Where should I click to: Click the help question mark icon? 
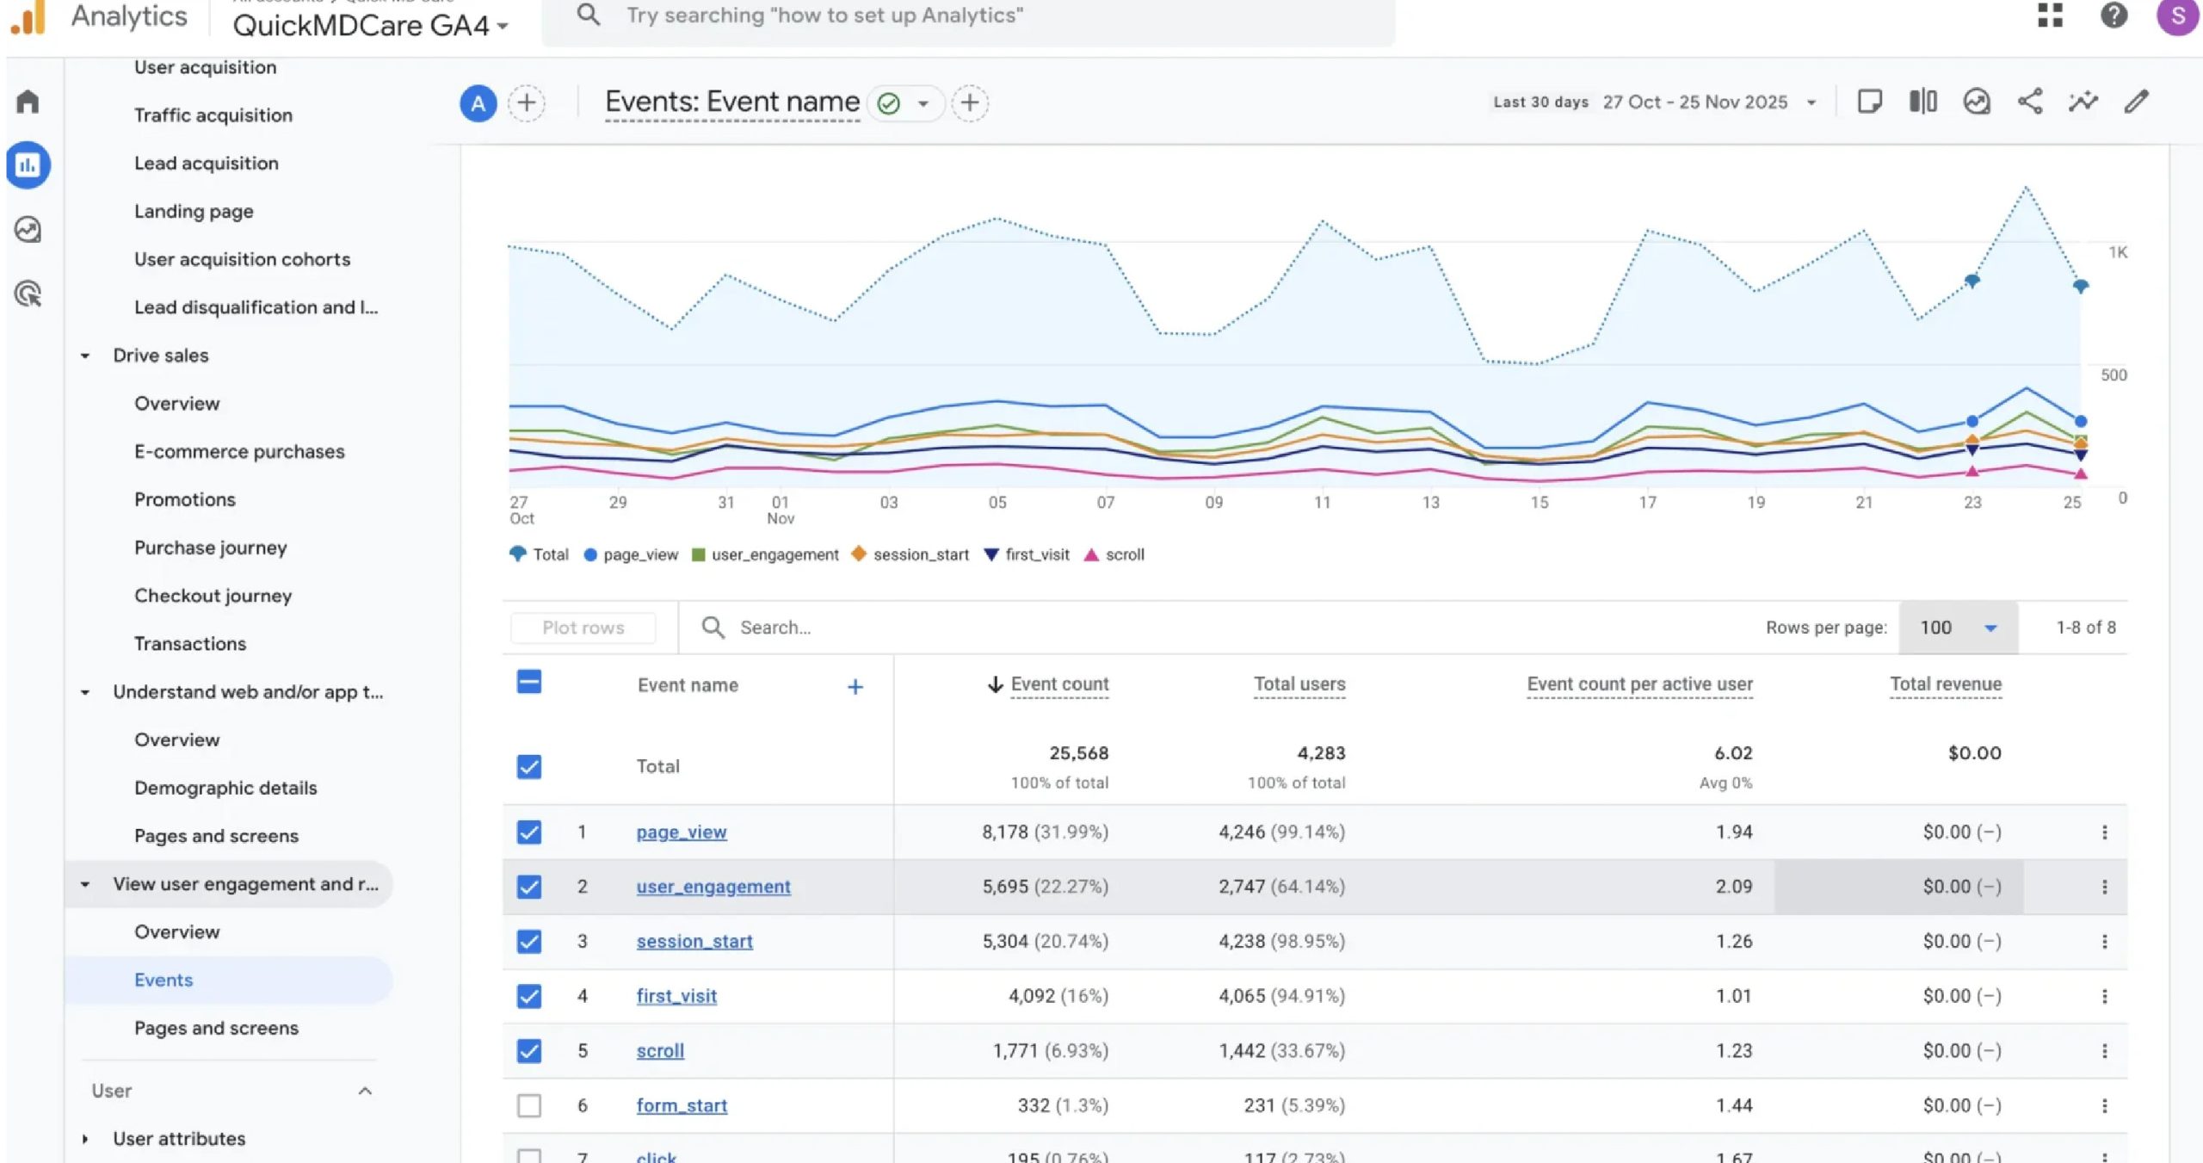[x=2114, y=15]
